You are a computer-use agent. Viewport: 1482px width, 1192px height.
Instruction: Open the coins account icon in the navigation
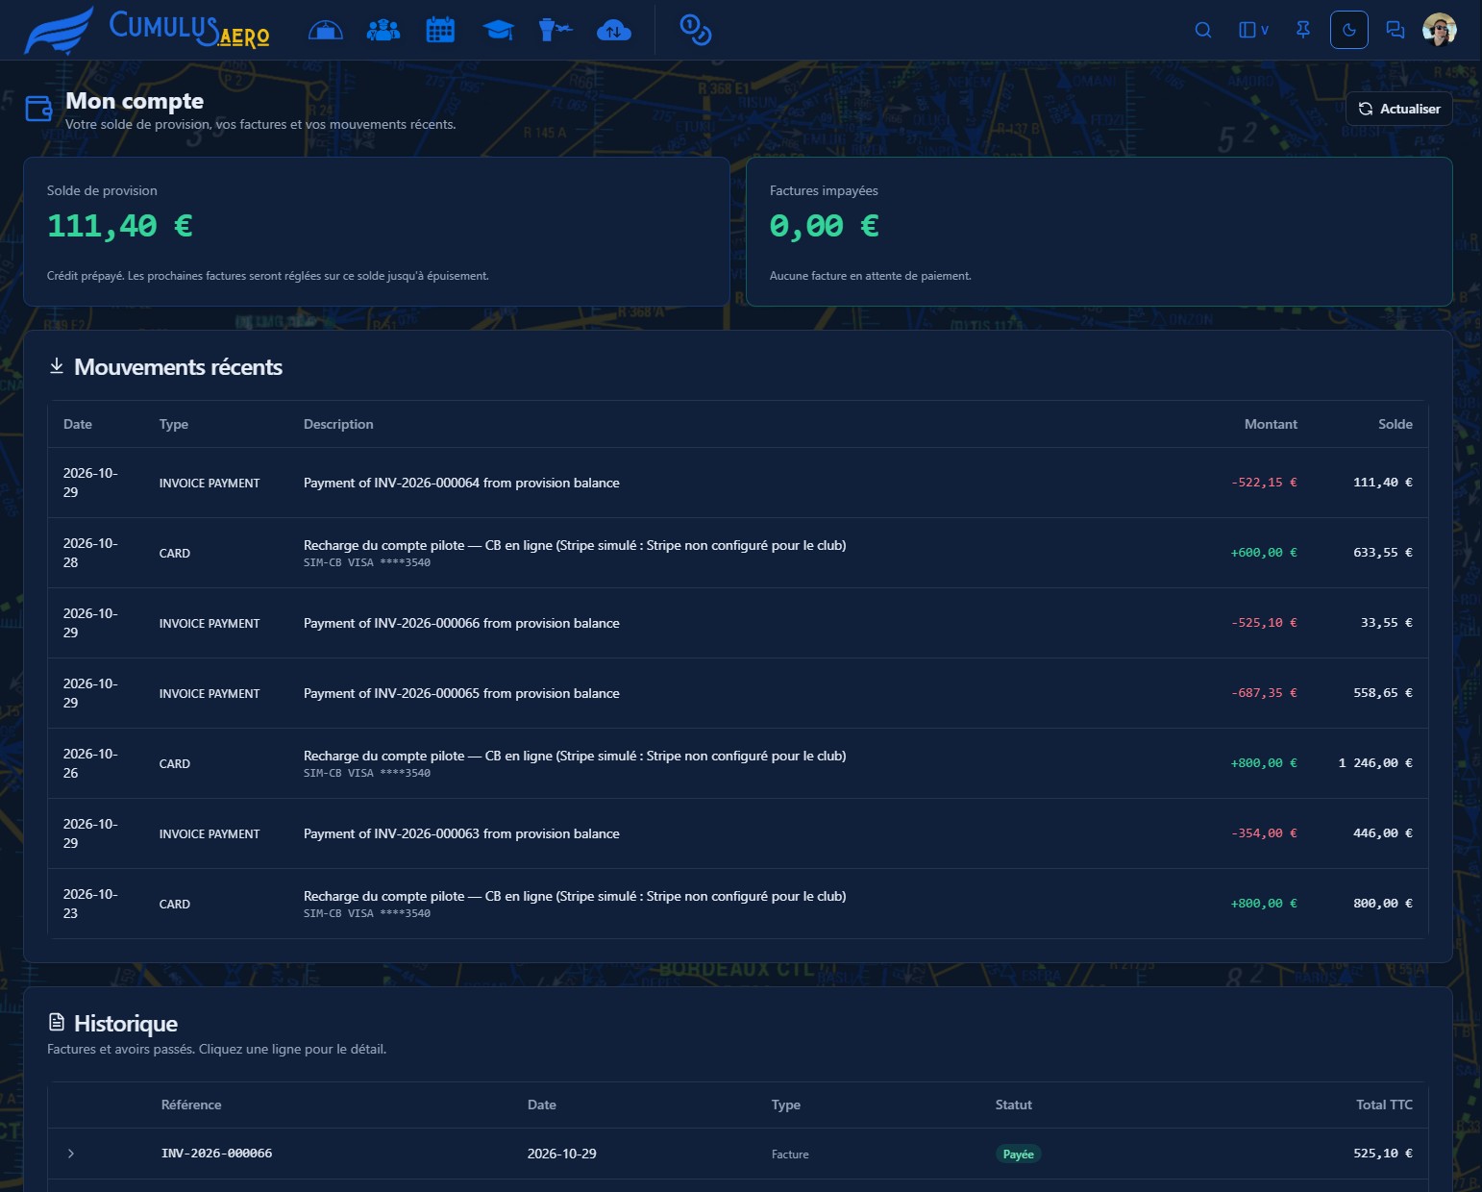(x=695, y=30)
